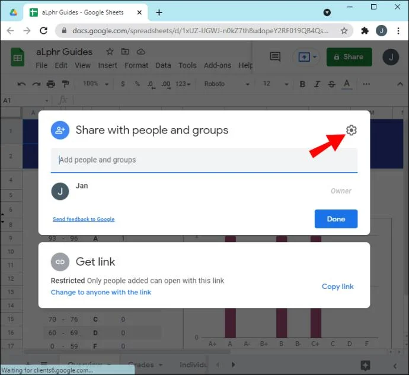Click Copy link

pos(337,287)
